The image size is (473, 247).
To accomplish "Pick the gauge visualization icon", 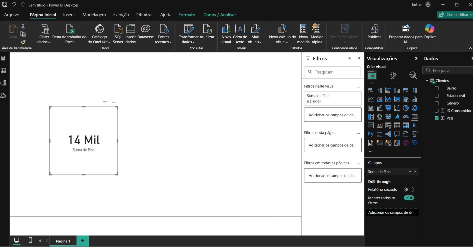I will (x=406, y=117).
